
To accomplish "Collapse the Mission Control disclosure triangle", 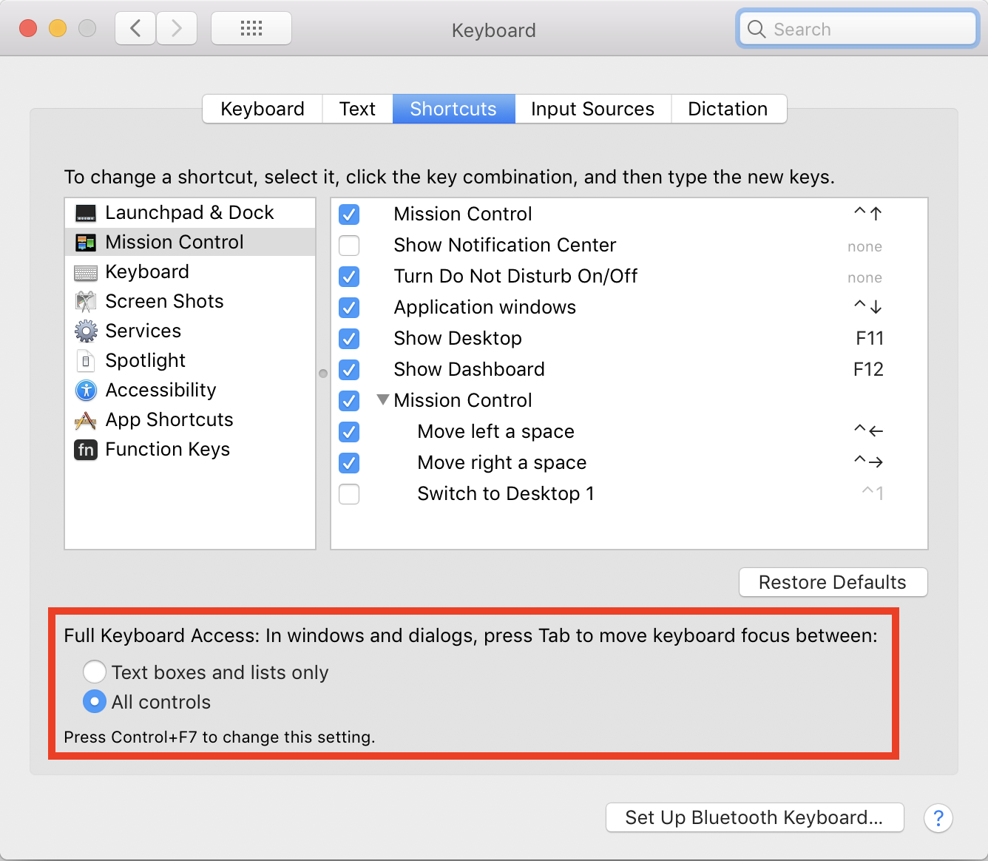I will [x=383, y=399].
